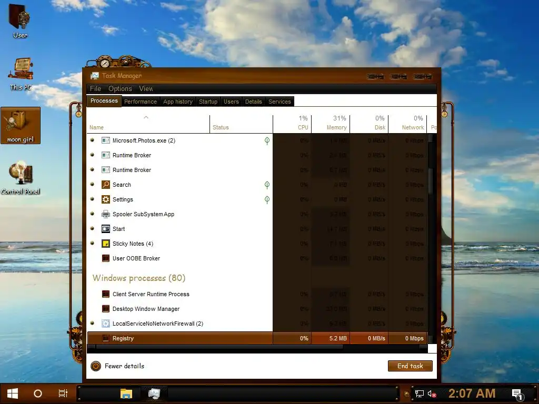Open the Action Center notification icon
Viewport: 539px width, 404px height.
pos(517,395)
